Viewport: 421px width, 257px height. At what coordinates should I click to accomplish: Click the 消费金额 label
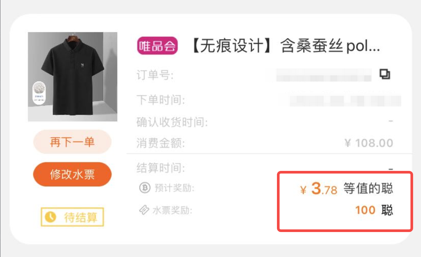[161, 143]
